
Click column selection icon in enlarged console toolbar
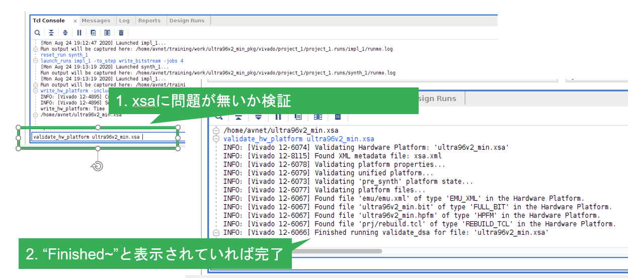318,117
